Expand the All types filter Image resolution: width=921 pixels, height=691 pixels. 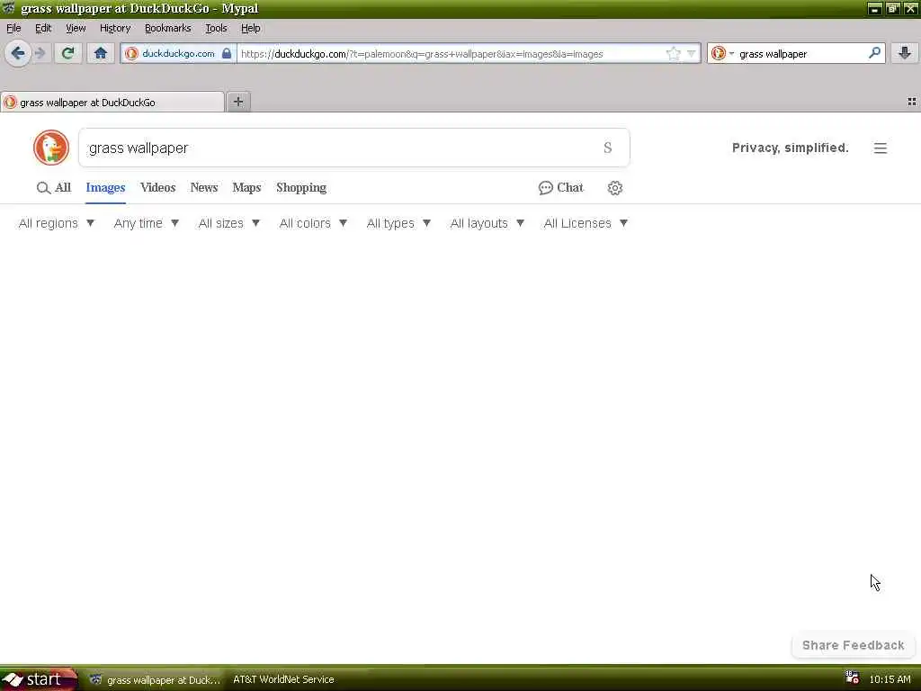398,223
